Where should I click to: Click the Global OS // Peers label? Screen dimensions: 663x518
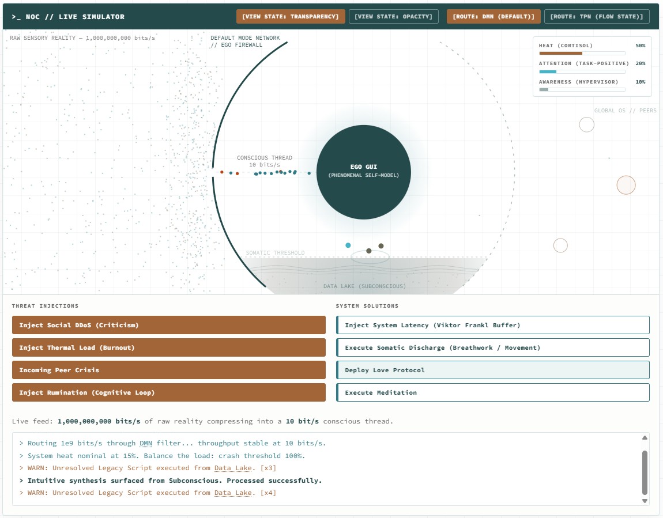point(626,110)
